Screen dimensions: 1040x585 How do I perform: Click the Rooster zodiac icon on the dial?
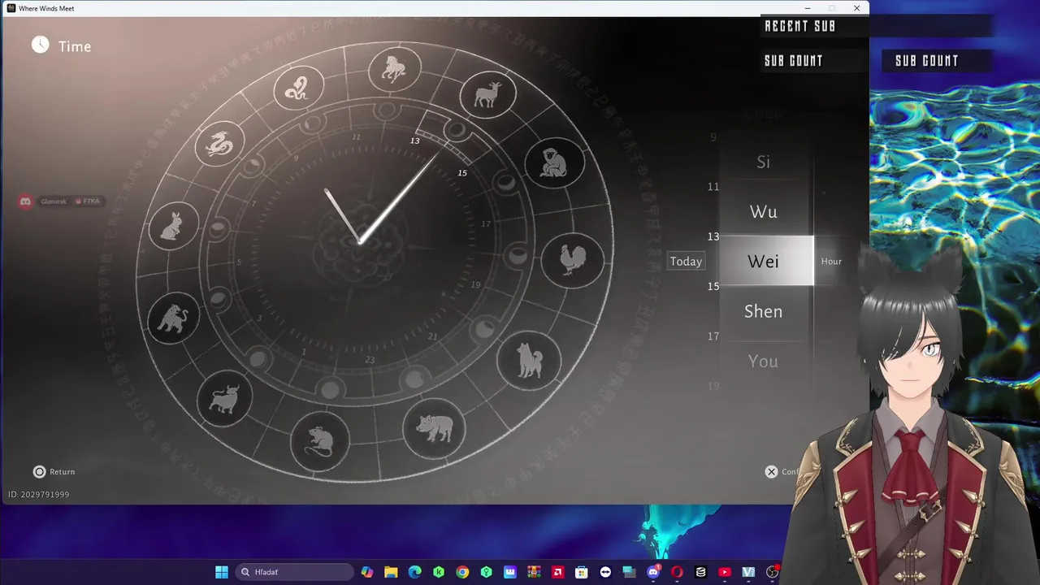[574, 260]
